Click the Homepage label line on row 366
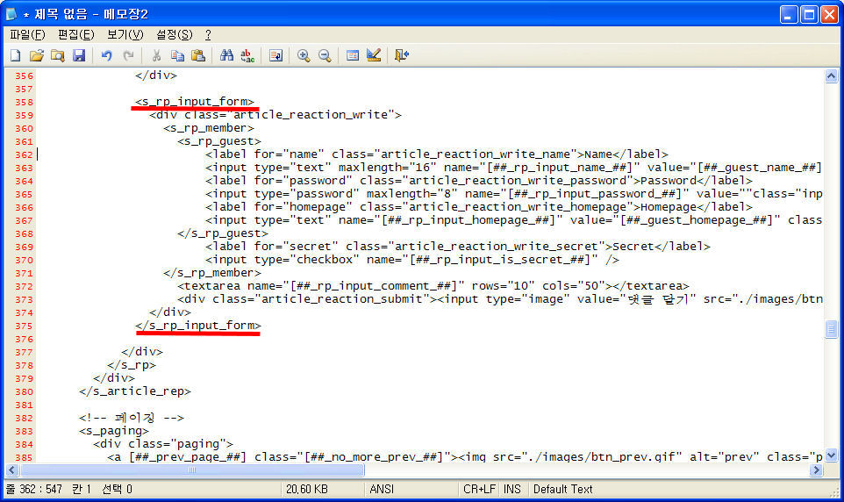 pos(478,207)
